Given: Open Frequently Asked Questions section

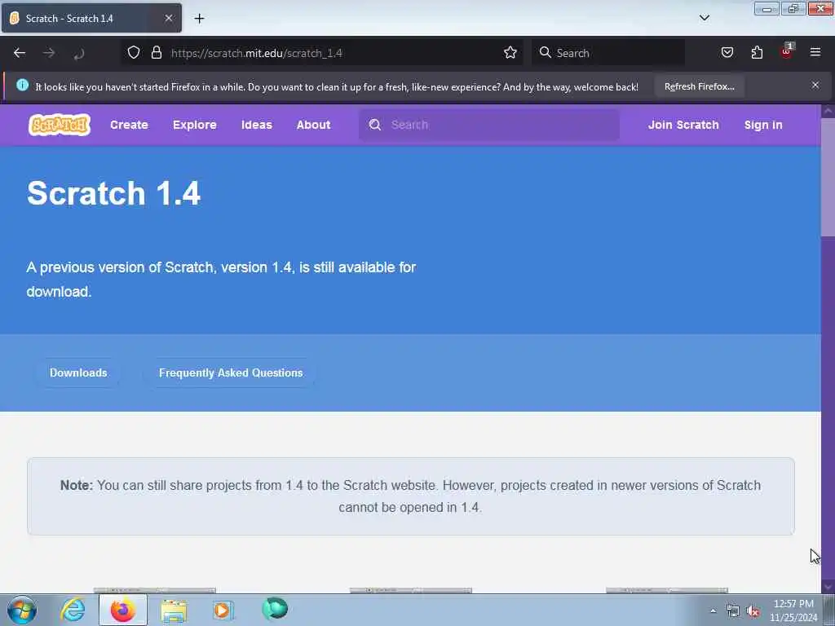Looking at the screenshot, I should click(231, 373).
